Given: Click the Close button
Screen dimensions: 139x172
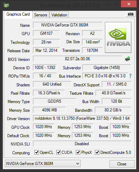Looking at the screenshot, I should (x=122, y=164).
